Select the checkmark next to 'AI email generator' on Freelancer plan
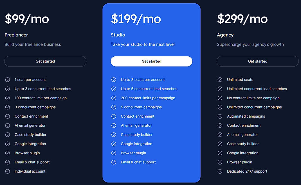The image size is (301, 185). point(8,125)
